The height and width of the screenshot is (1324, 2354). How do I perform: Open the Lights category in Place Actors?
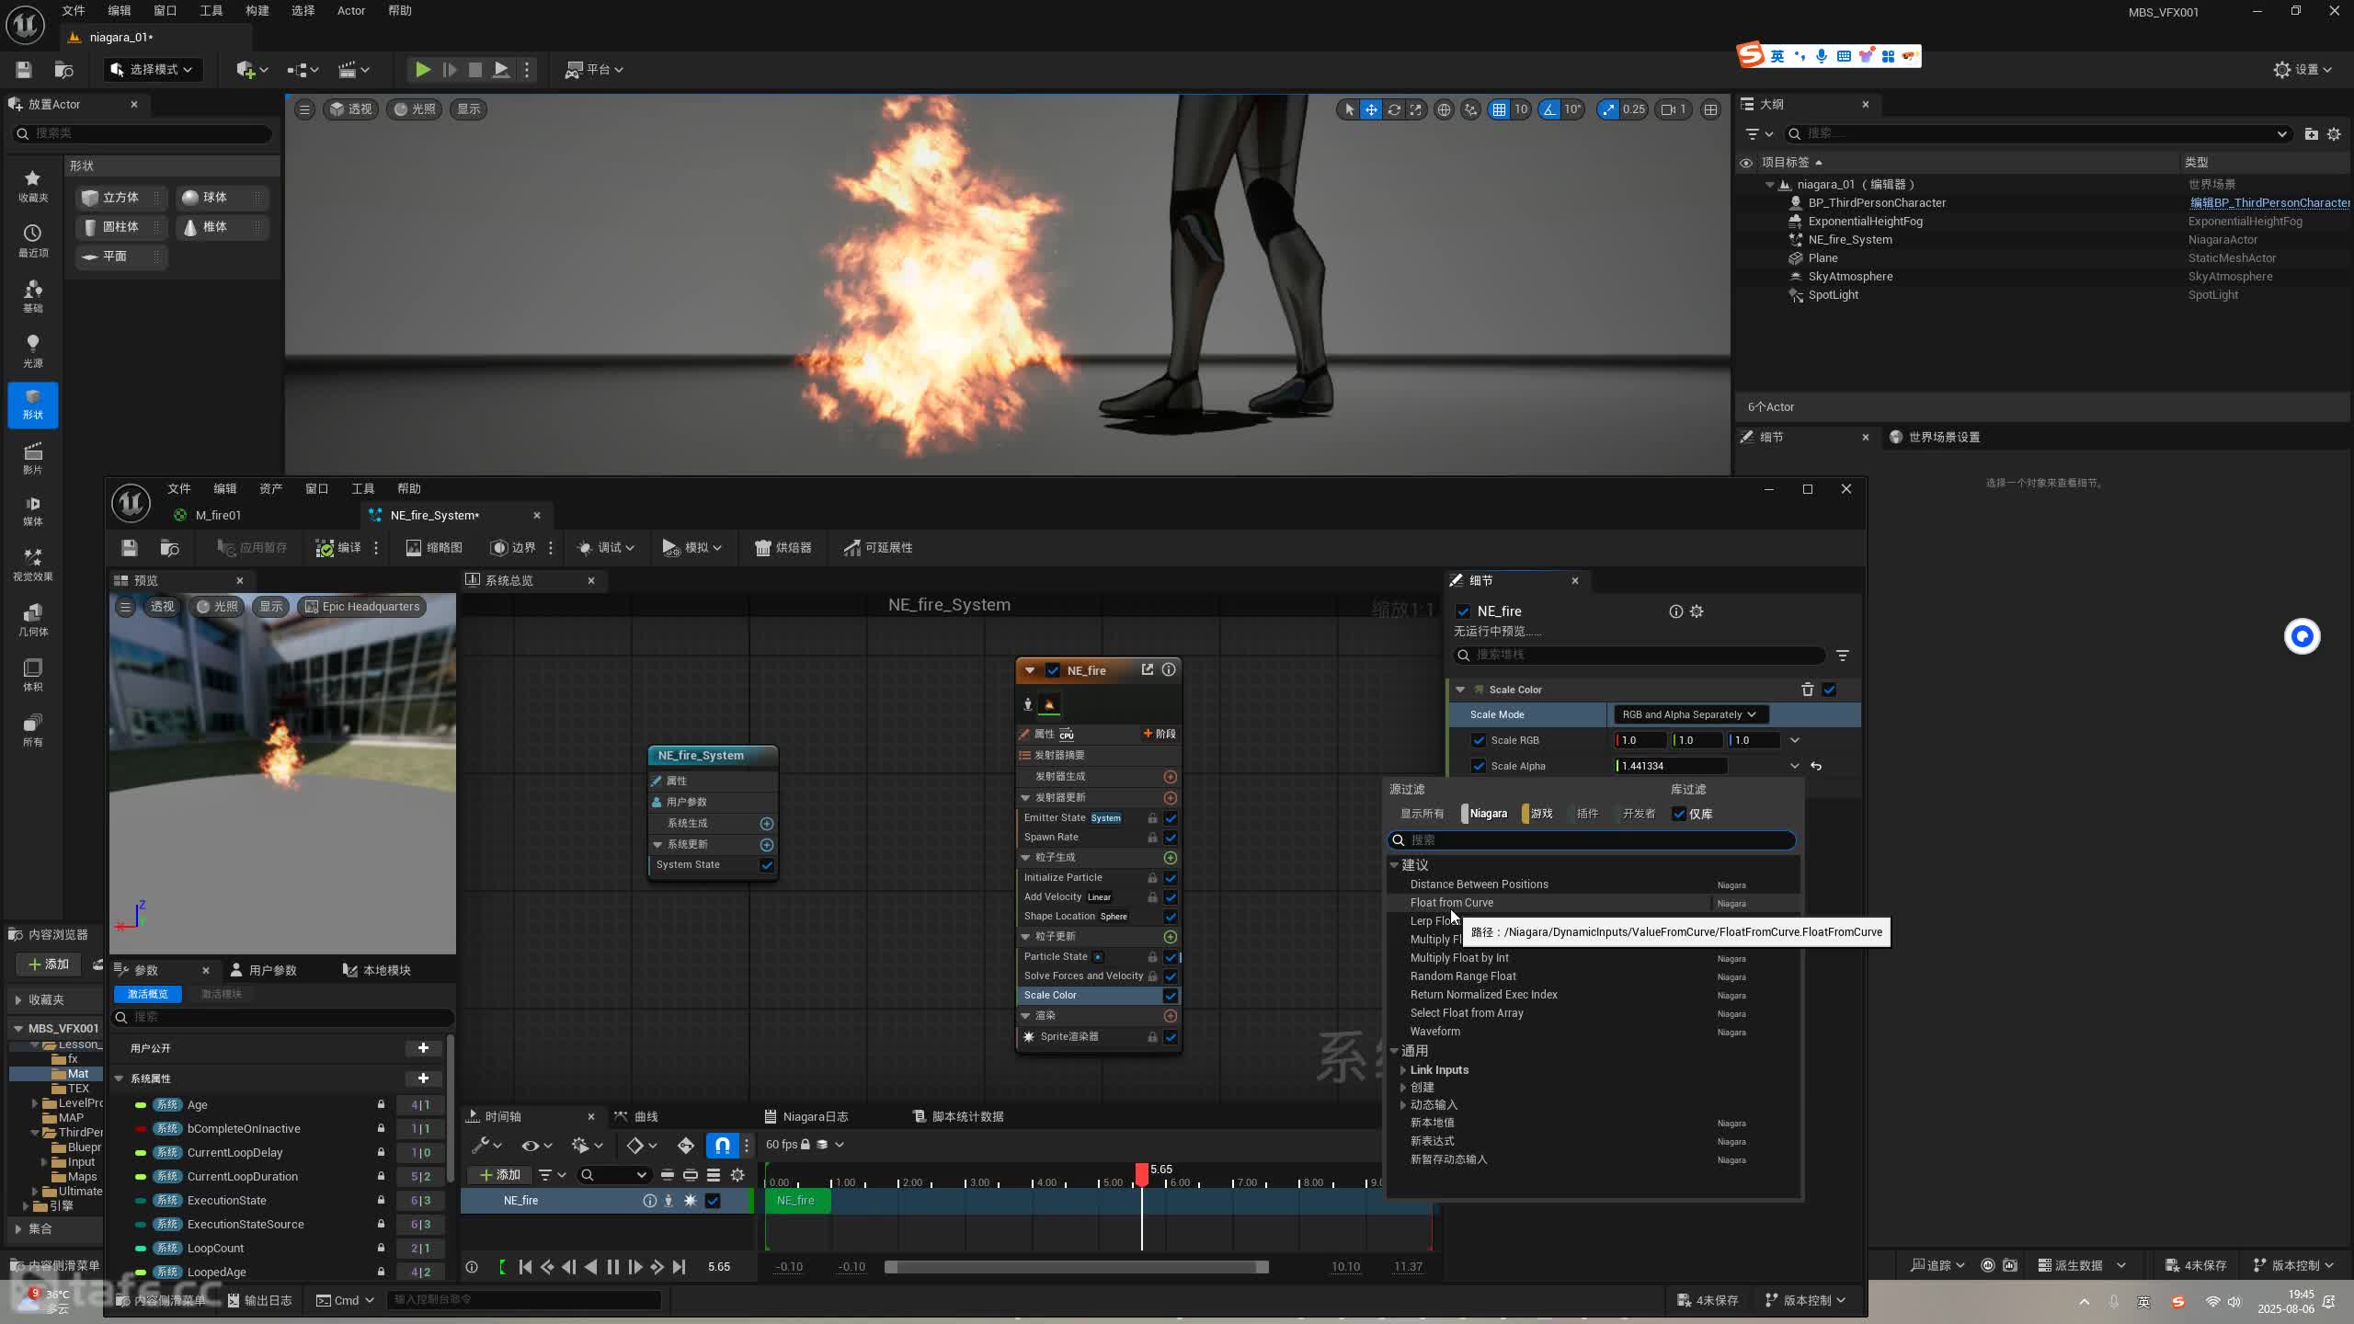[x=33, y=350]
